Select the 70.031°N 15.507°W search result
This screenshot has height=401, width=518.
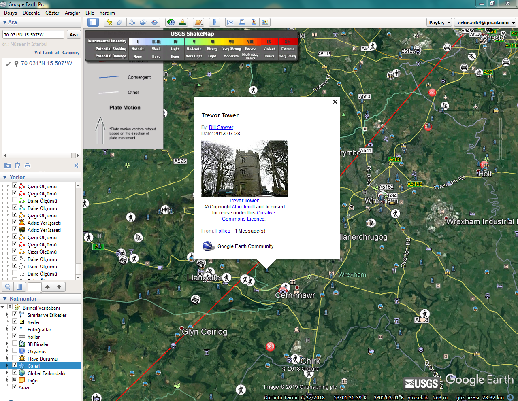pyautogui.click(x=47, y=63)
